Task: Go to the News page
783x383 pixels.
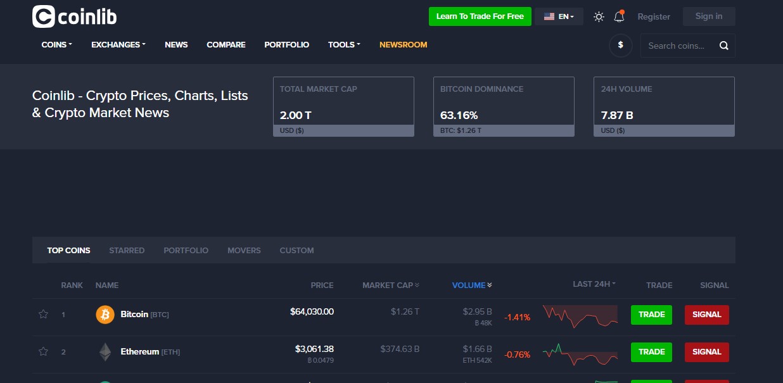Action: pos(176,45)
